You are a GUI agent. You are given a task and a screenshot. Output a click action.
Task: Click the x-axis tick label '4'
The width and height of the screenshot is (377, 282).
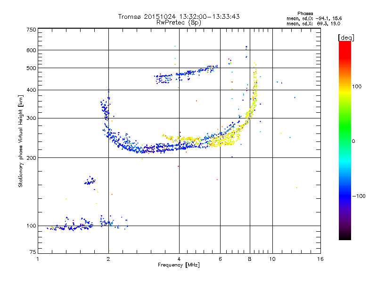179,259
